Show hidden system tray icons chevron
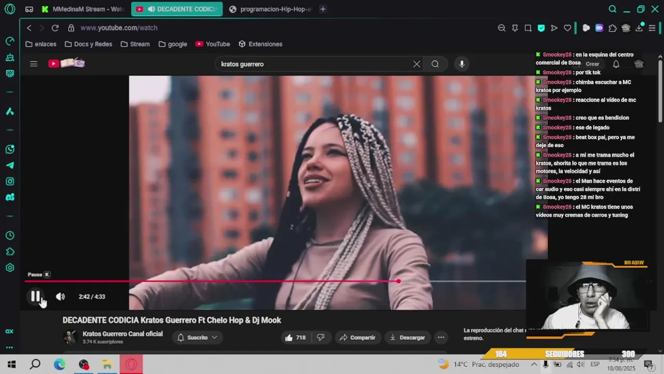 534,364
